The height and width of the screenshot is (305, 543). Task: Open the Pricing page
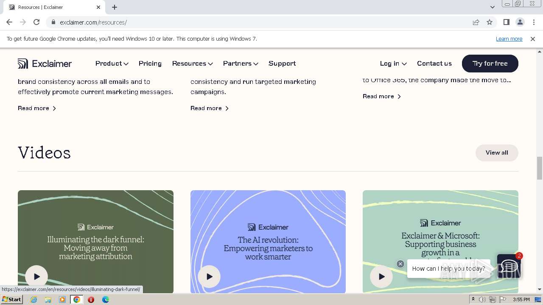coord(150,64)
